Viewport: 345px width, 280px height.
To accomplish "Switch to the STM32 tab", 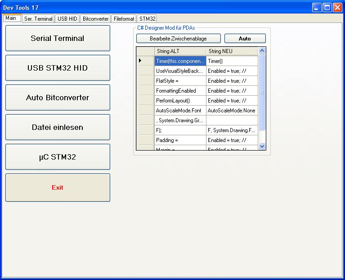I will coord(147,19).
